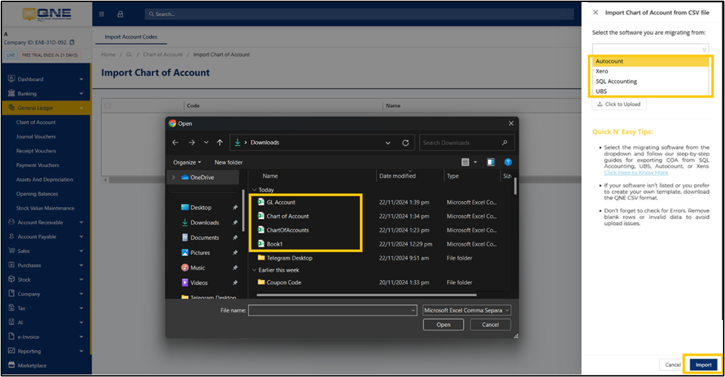725x377 pixels.
Task: Open the view options icon
Action: [x=465, y=162]
